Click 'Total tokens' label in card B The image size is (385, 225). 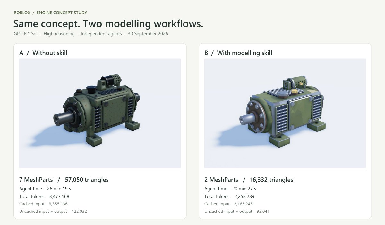217,196
